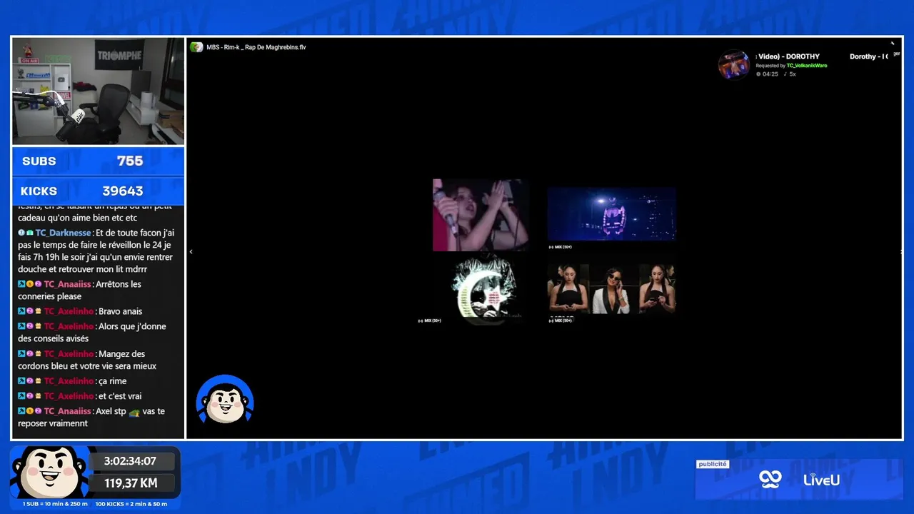Click the elapsed timer reading 3:02:34:07

point(130,461)
